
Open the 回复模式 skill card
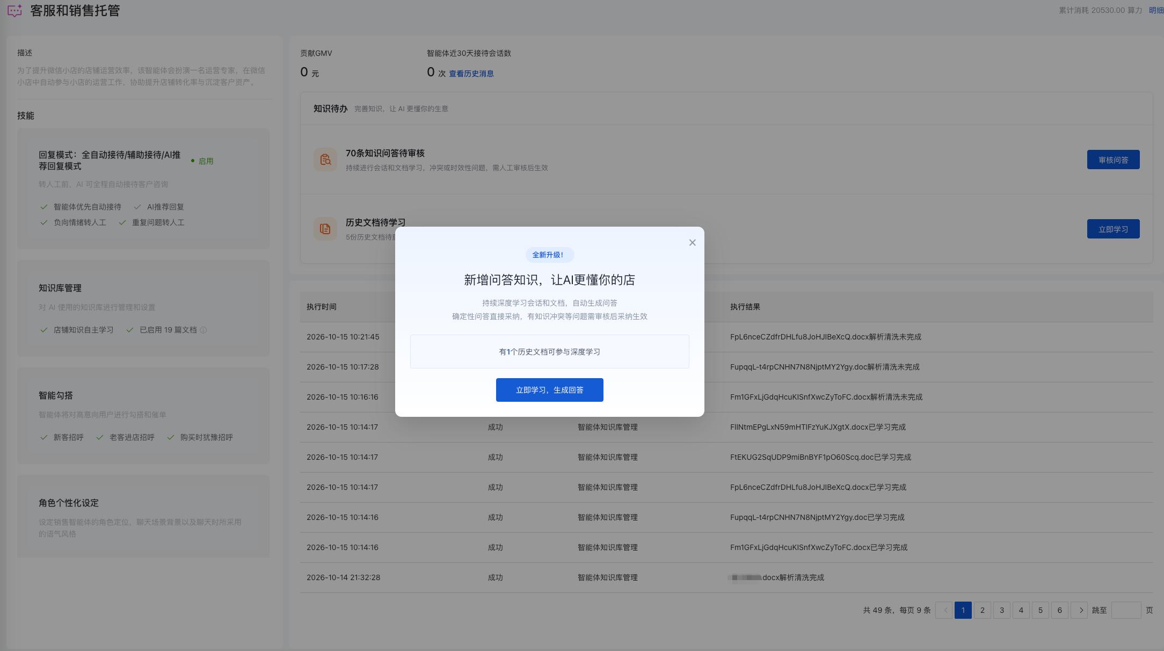(143, 189)
